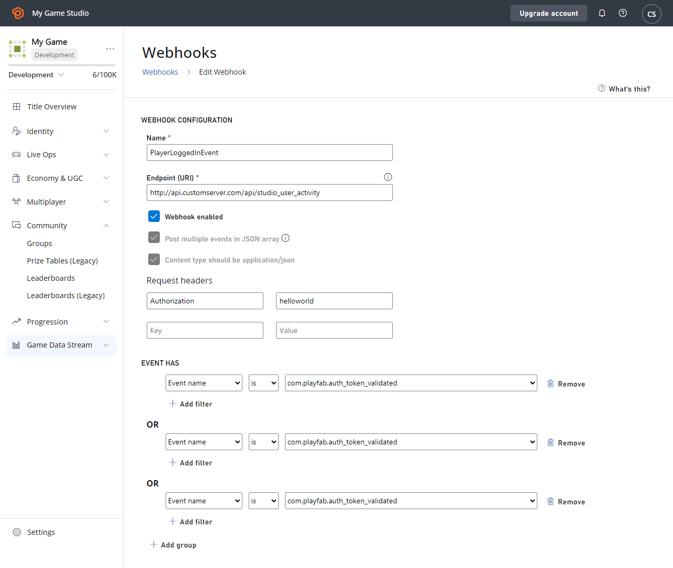Open the help question mark icon

pos(623,13)
